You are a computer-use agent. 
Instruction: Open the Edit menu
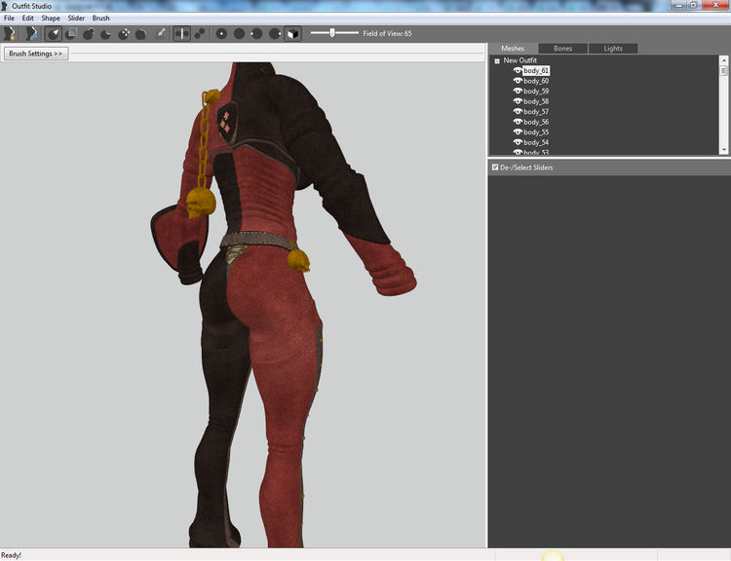coord(28,19)
